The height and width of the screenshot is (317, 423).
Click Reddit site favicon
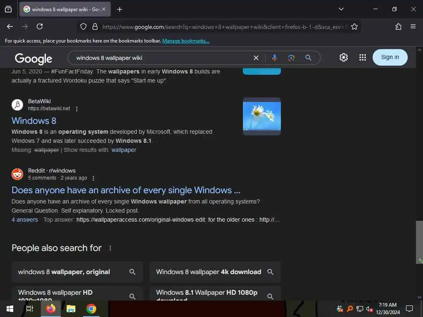click(x=17, y=174)
